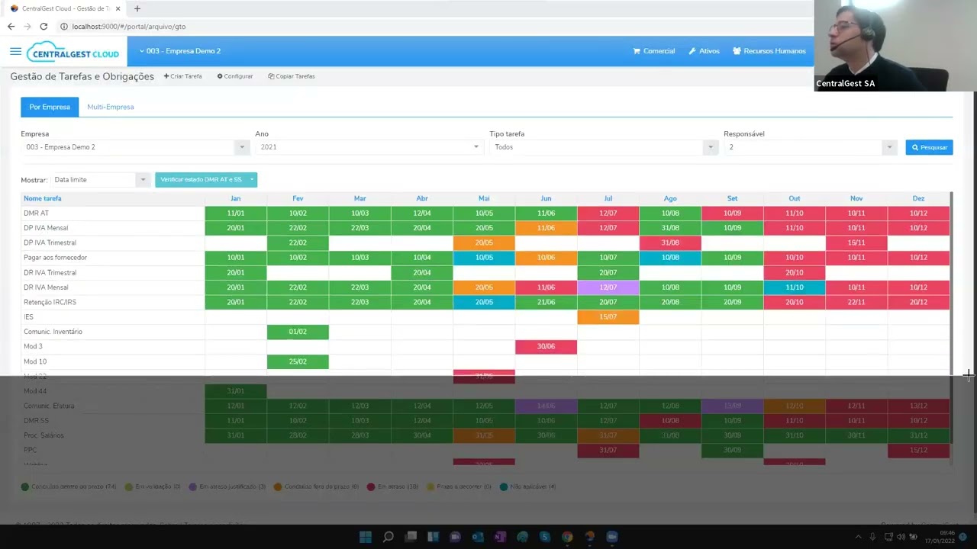Click the CentralGest Cloud logo
Screen dimensions: 977x549
(74, 52)
